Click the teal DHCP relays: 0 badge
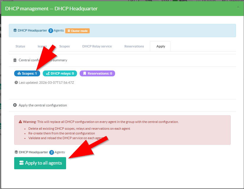This screenshot has height=189, width=244. [x=60, y=73]
